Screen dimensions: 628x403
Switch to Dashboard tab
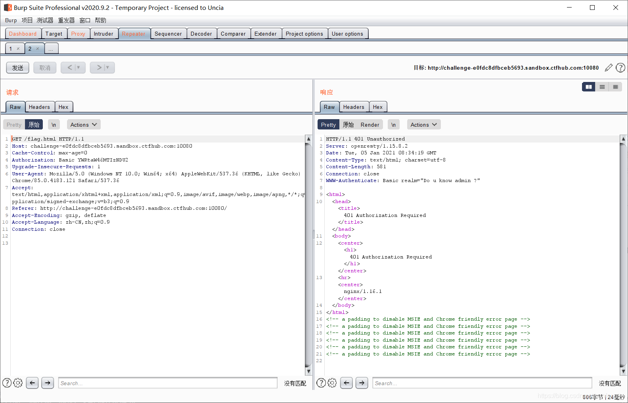point(23,34)
